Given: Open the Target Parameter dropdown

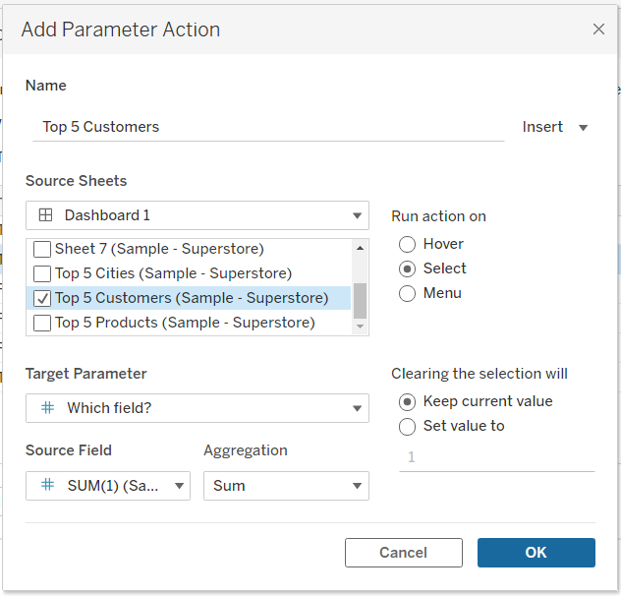Looking at the screenshot, I should [356, 408].
